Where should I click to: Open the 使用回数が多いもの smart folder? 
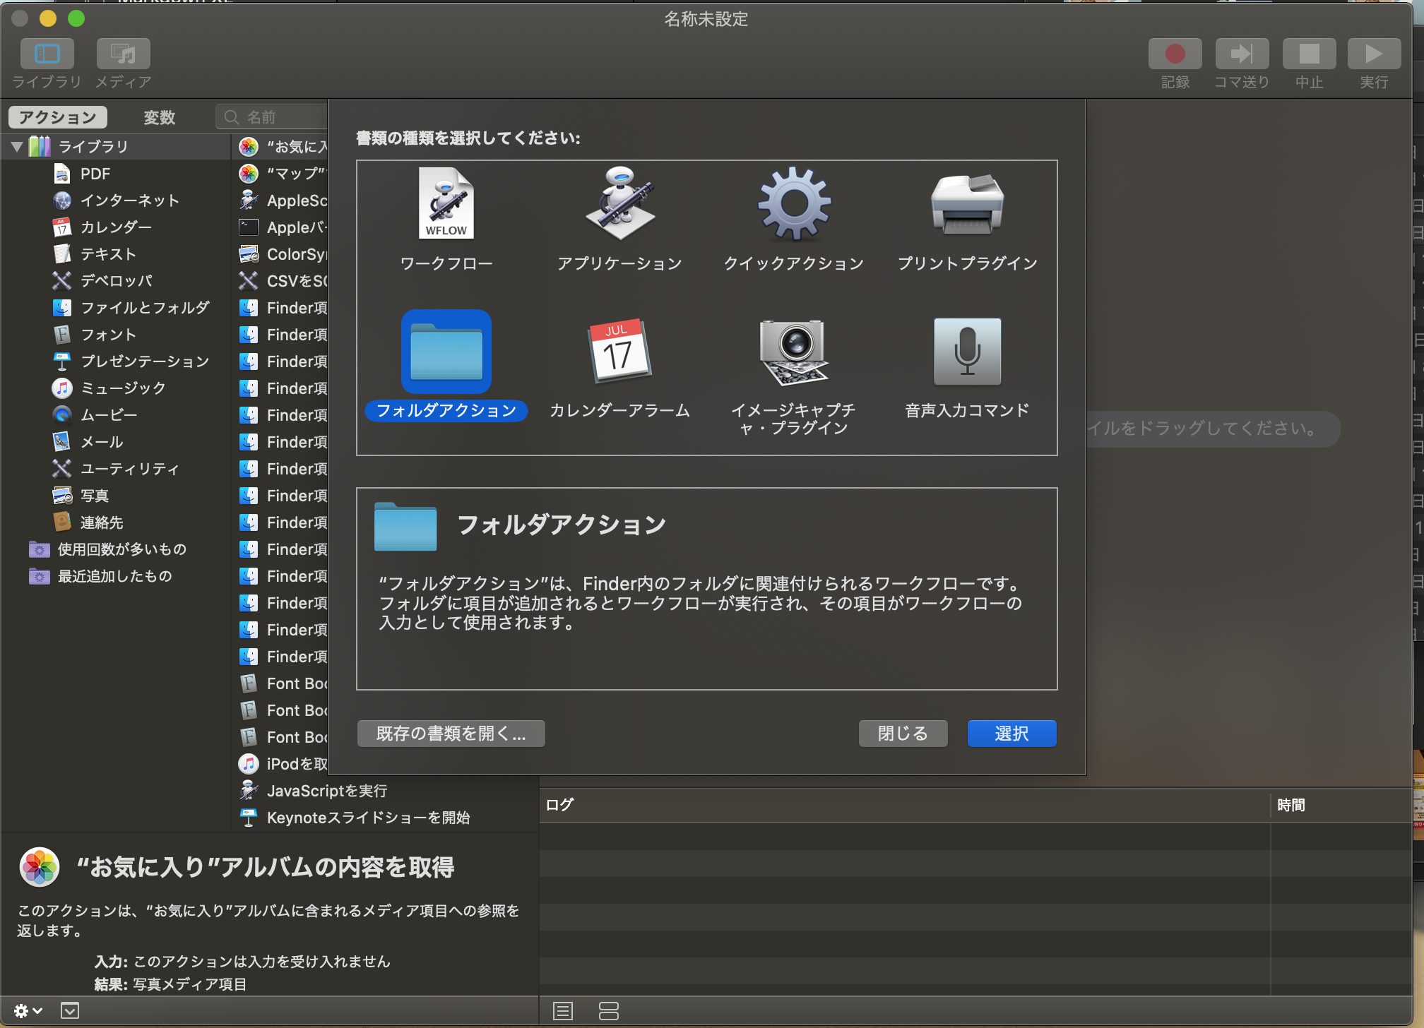pyautogui.click(x=115, y=549)
